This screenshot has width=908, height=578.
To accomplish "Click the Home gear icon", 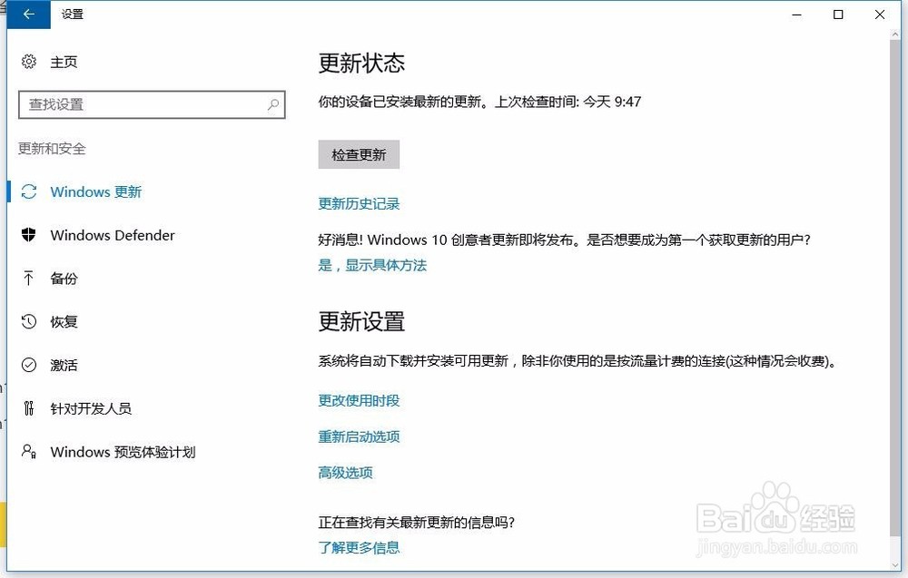I will [x=28, y=62].
